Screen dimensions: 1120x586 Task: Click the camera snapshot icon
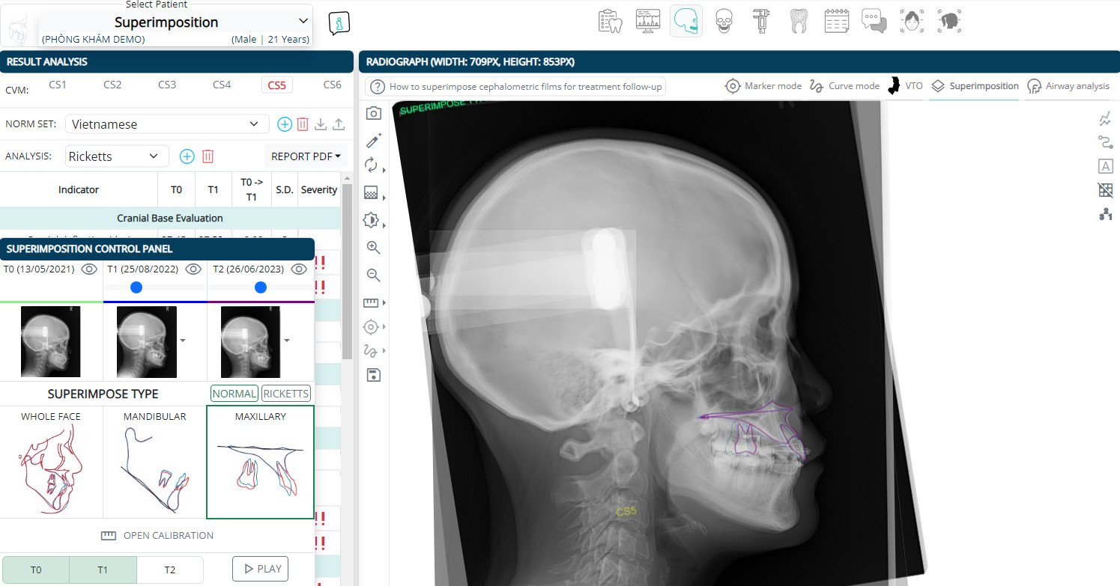point(373,113)
